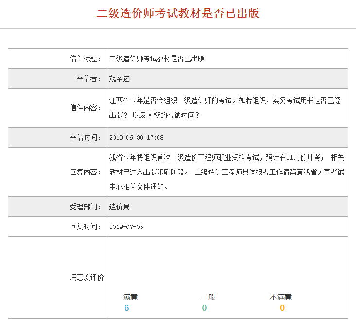Select the sender name 魏辛达

pos(120,78)
